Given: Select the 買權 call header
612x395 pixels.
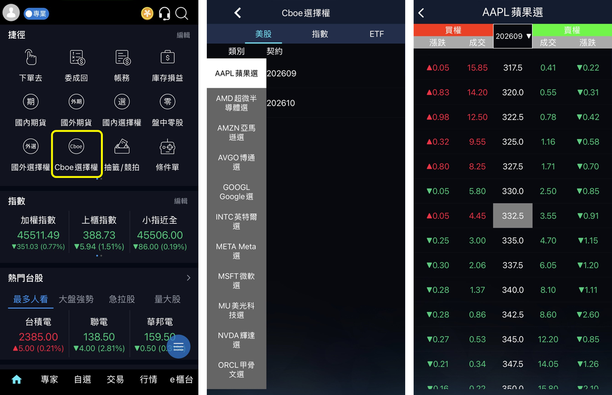Looking at the screenshot, I should [453, 30].
